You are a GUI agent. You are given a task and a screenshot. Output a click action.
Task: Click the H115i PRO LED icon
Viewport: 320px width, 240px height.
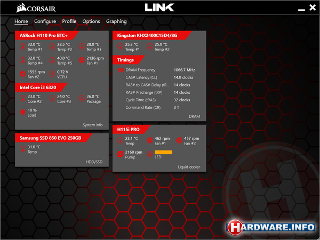pos(150,154)
